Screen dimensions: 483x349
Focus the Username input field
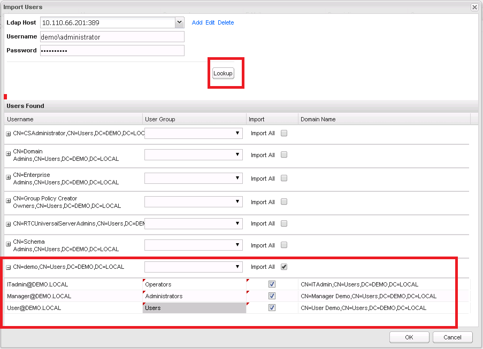tap(111, 37)
